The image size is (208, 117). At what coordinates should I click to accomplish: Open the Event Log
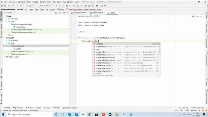(184, 108)
